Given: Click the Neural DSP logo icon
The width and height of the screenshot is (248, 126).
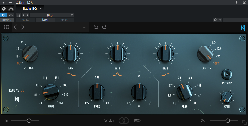Looking at the screenshot, I should click(242, 27).
